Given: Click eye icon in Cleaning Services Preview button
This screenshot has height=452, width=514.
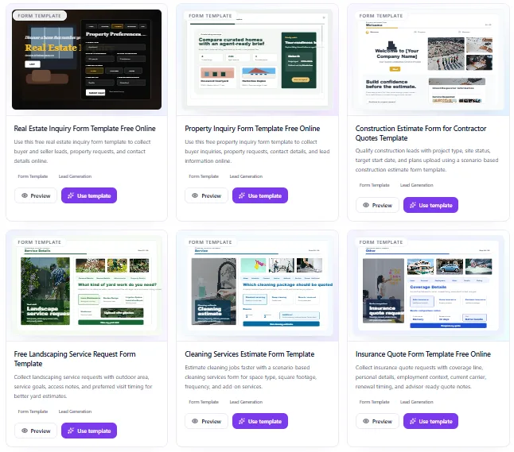Looking at the screenshot, I should pos(195,421).
